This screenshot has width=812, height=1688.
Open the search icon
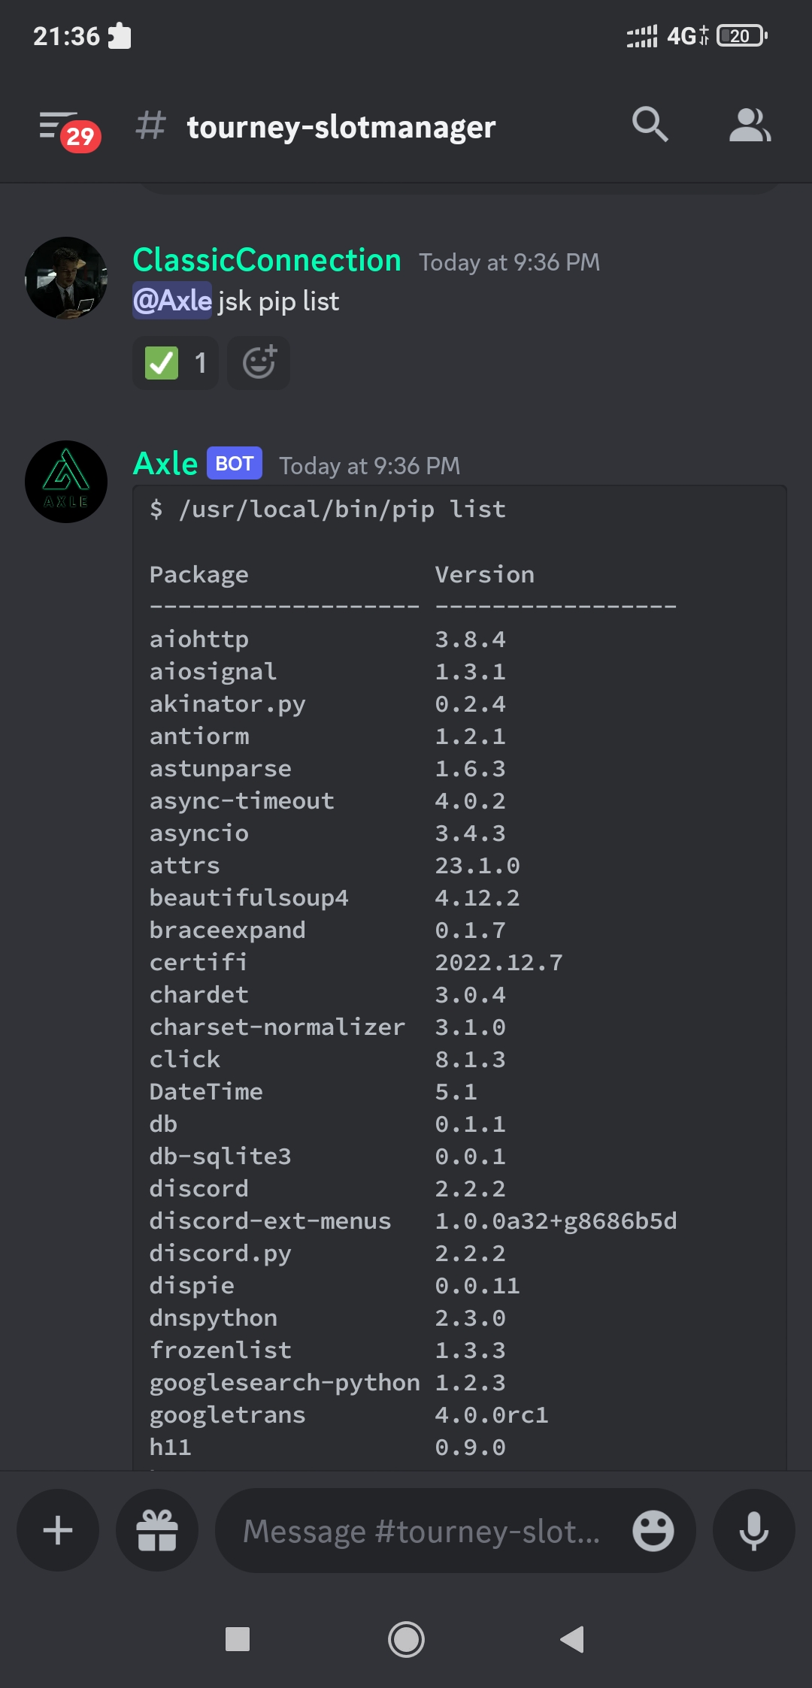point(651,126)
